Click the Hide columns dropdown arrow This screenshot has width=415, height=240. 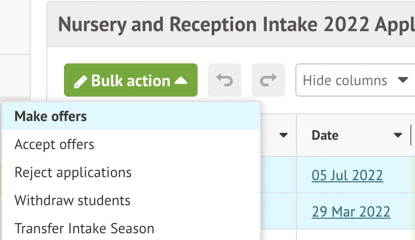point(402,81)
